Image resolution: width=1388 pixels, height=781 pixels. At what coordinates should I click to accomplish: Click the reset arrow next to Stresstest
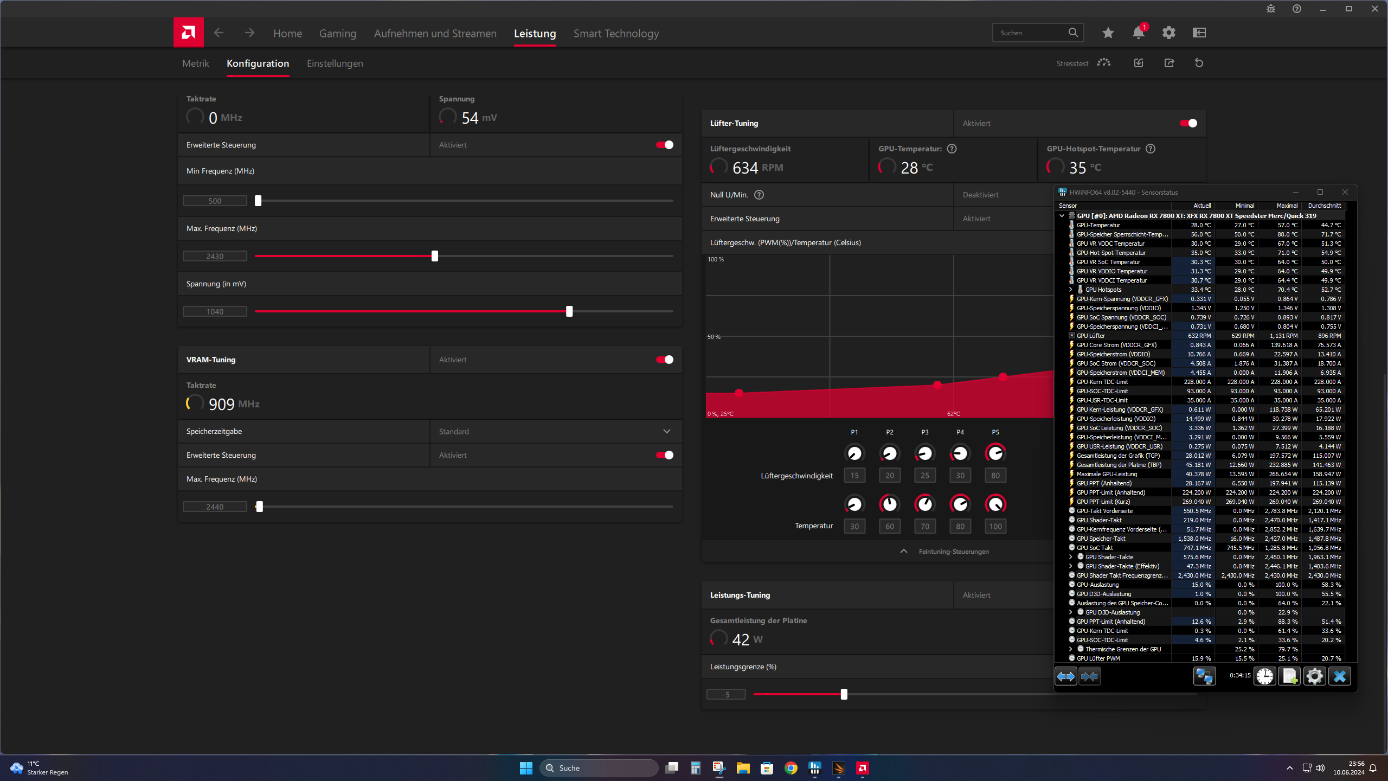coord(1199,63)
